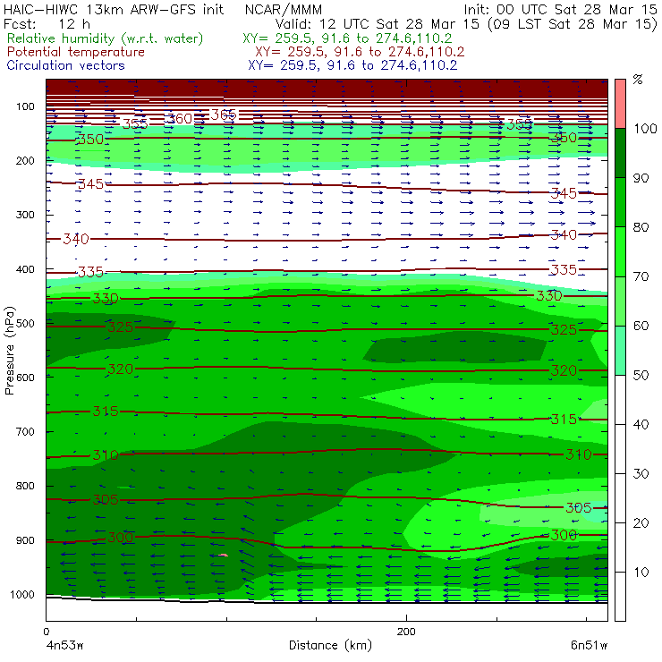Image resolution: width=662 pixels, height=662 pixels.
Task: Click the "0" distance axis tick label
Action: (x=46, y=632)
